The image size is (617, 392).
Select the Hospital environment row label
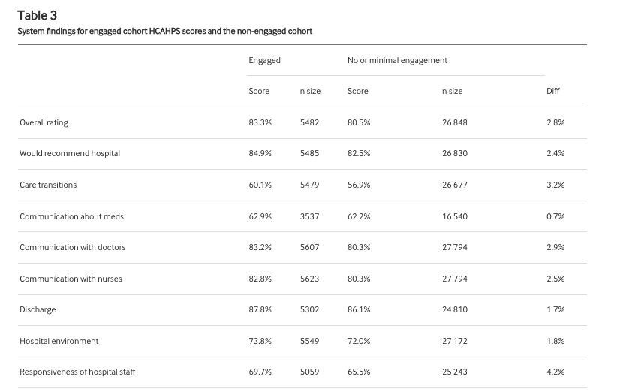tap(59, 341)
